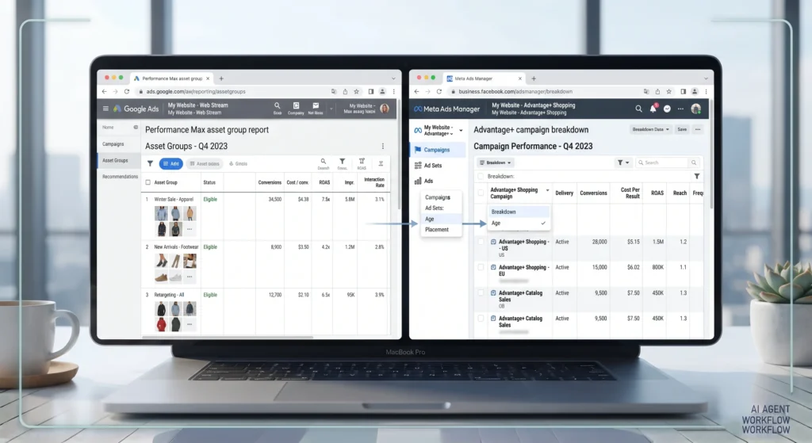
Task: Open the side panel icon in Meta browser window
Action: coord(683,92)
